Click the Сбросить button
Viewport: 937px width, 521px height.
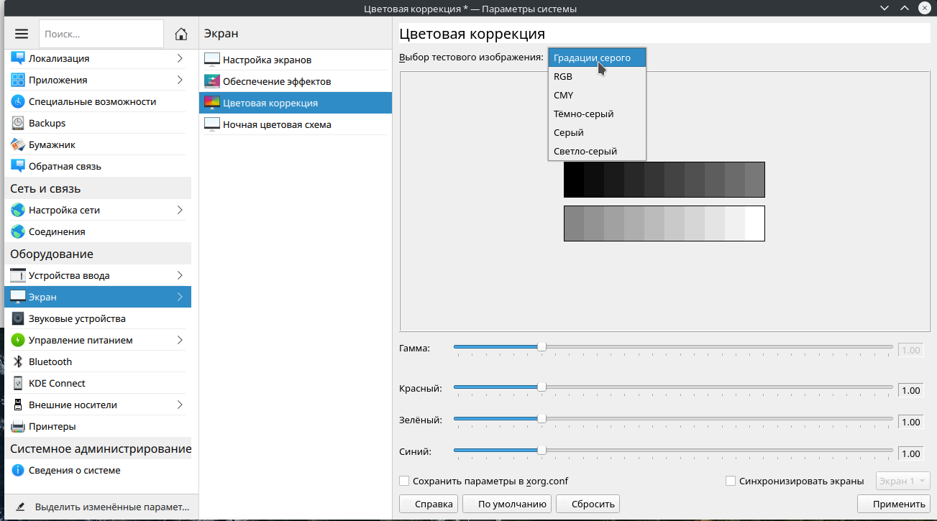coord(588,504)
